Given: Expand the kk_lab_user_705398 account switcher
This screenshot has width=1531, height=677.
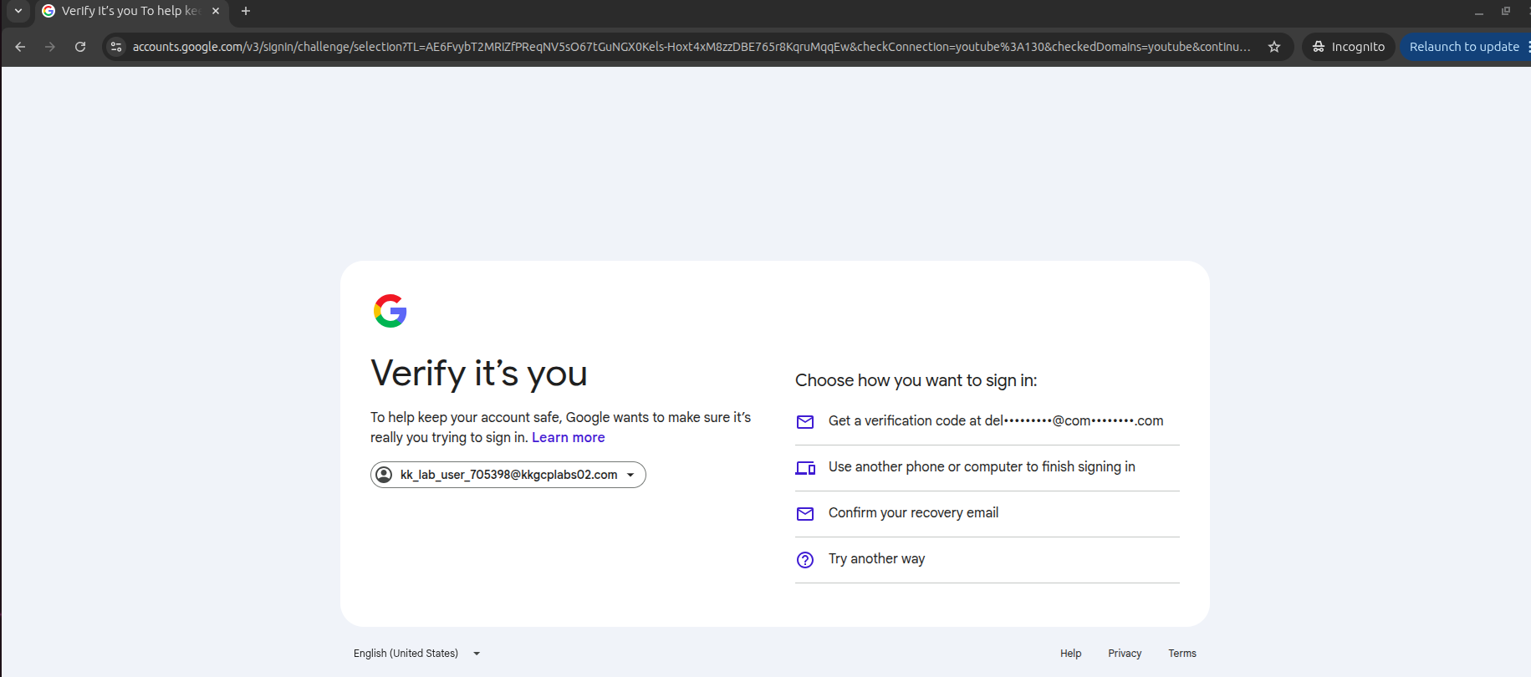Looking at the screenshot, I should 508,475.
